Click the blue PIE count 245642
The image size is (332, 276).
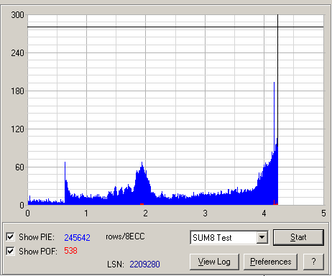77,237
